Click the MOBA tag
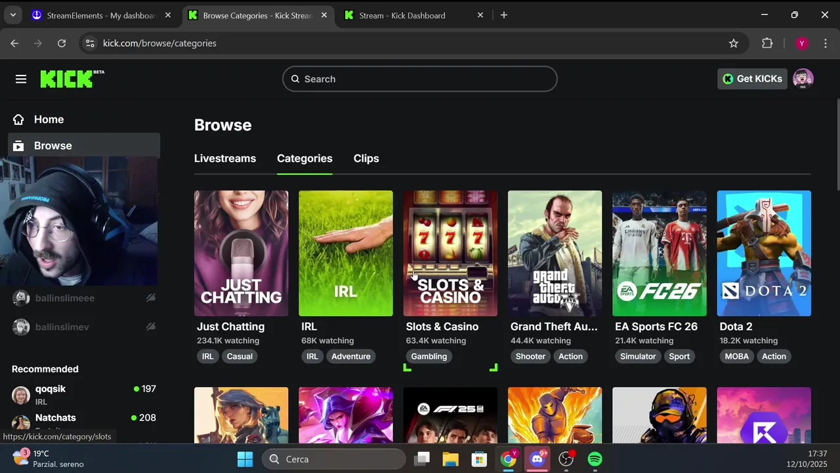Viewport: 840px width, 473px height. tap(737, 356)
